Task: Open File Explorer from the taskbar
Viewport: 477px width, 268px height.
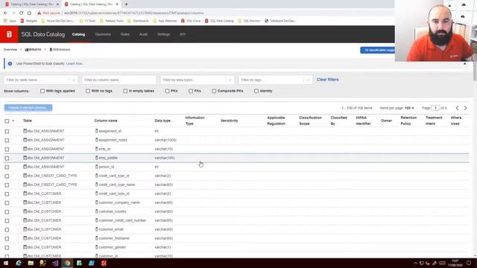Action: point(31,263)
